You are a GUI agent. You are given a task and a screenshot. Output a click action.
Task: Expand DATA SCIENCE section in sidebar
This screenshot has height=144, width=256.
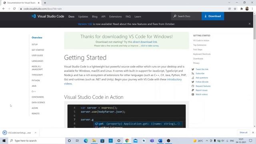pyautogui.click(x=38, y=102)
